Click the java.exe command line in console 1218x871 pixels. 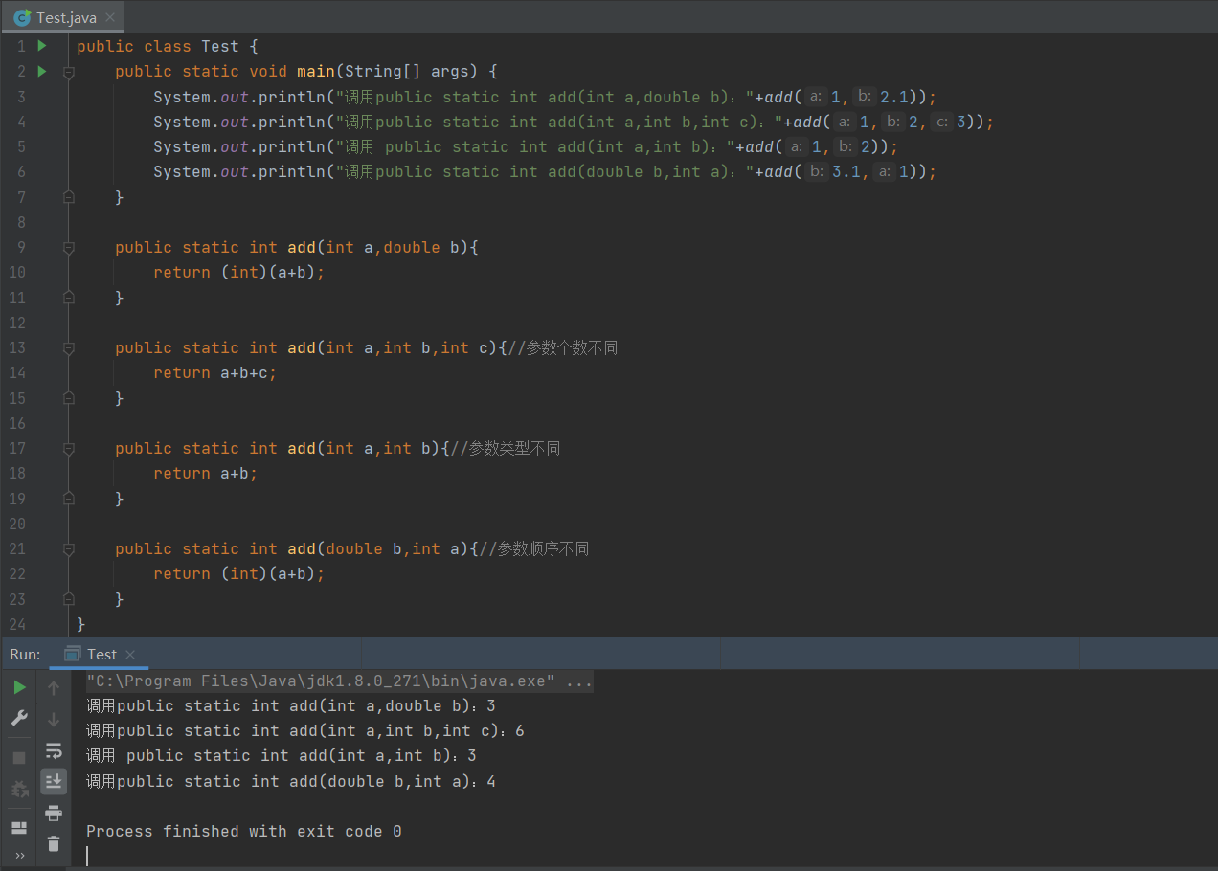click(339, 681)
